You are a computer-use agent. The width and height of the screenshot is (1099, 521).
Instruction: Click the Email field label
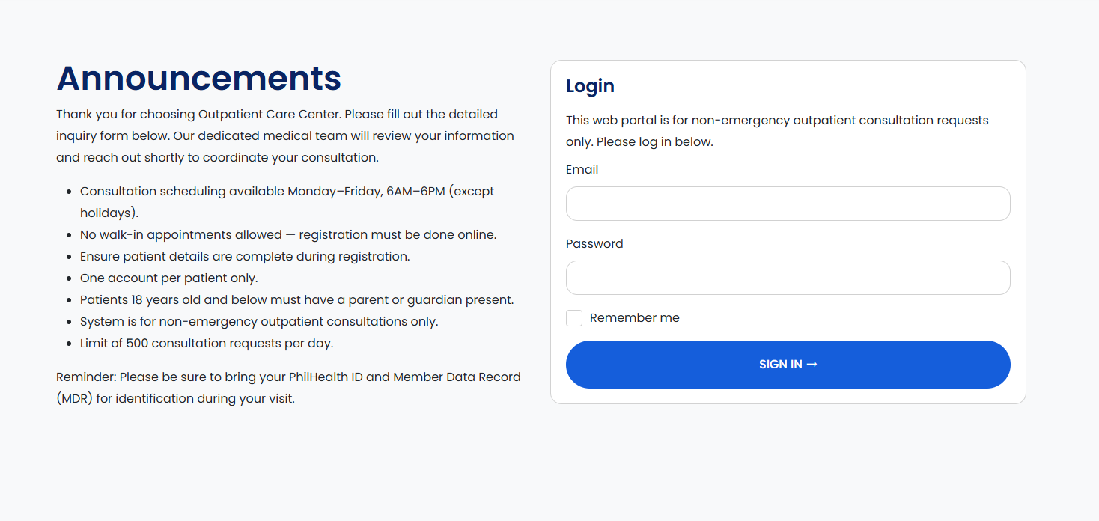582,170
